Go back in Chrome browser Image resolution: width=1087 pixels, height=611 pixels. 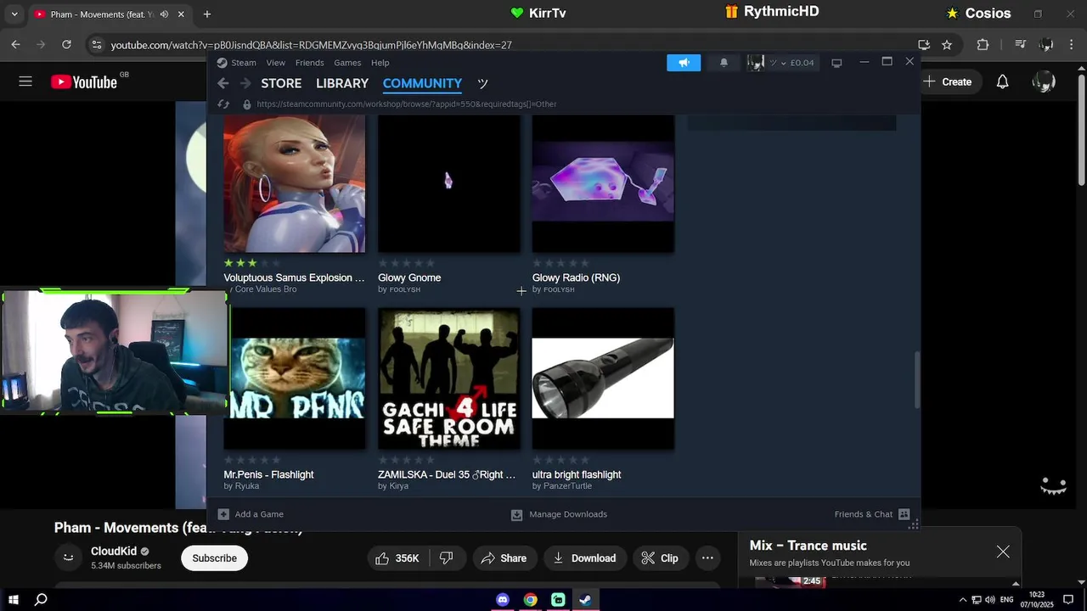[x=16, y=44]
